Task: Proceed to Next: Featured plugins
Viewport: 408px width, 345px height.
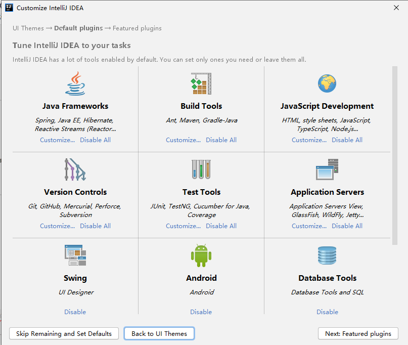Action: pos(358,333)
